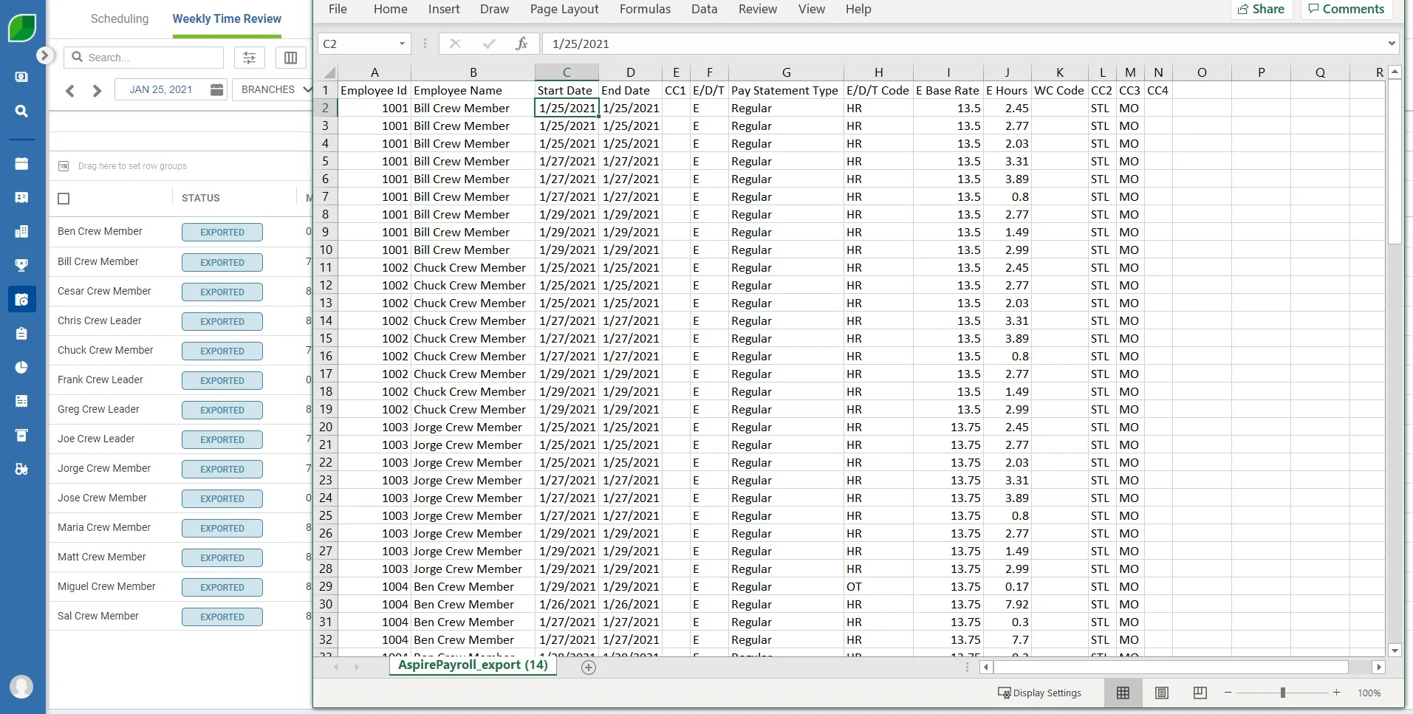The height and width of the screenshot is (714, 1413).
Task: Click the Share button
Action: 1262,10
